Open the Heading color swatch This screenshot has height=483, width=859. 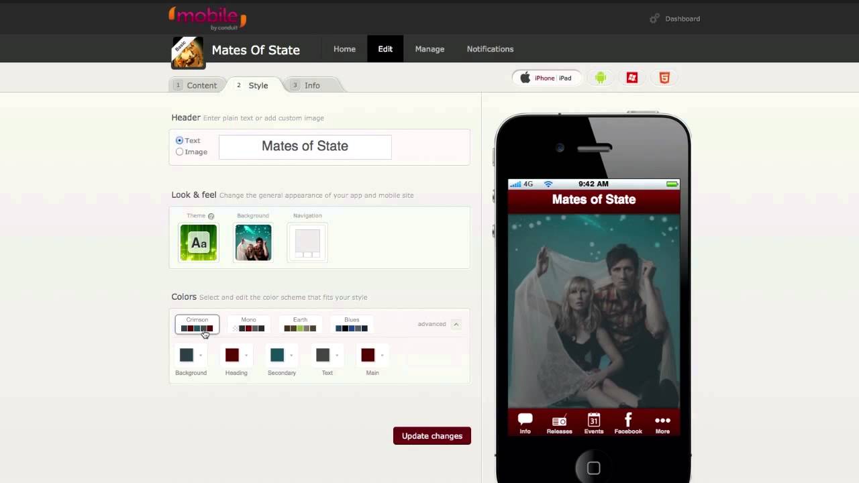[x=232, y=355]
